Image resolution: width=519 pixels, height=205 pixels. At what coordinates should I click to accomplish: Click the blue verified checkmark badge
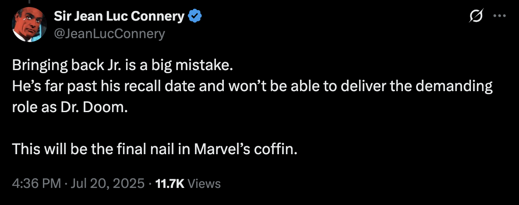pos(195,17)
